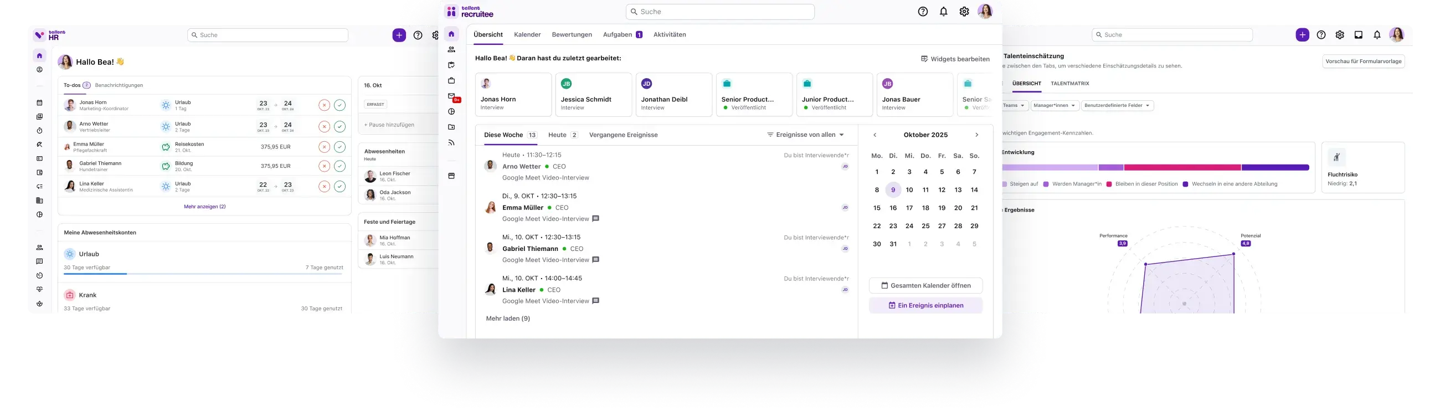Open the pie chart reports icon in Recruitee sidebar
This screenshot has width=1440, height=411.
click(x=452, y=112)
